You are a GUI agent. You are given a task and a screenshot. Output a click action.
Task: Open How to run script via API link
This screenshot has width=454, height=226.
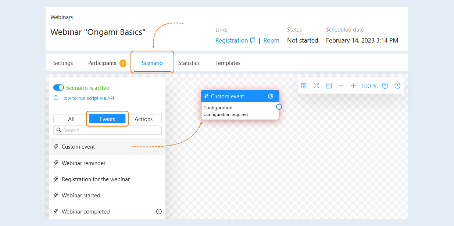(x=87, y=98)
